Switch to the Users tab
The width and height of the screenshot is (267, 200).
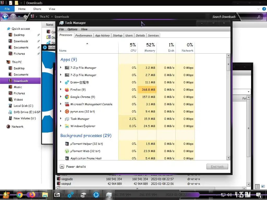pos(129,35)
